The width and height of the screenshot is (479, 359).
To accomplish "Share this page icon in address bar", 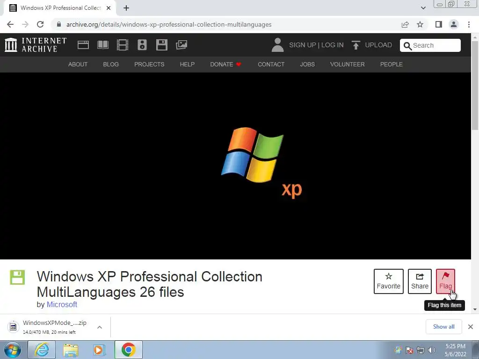I will tap(405, 24).
